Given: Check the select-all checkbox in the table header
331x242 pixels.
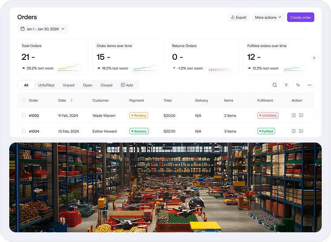Looking at the screenshot, I should (24, 100).
